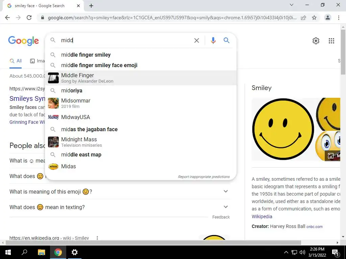Open File Explorer from taskbar
Viewport: 346px width, 259px height.
point(41,252)
